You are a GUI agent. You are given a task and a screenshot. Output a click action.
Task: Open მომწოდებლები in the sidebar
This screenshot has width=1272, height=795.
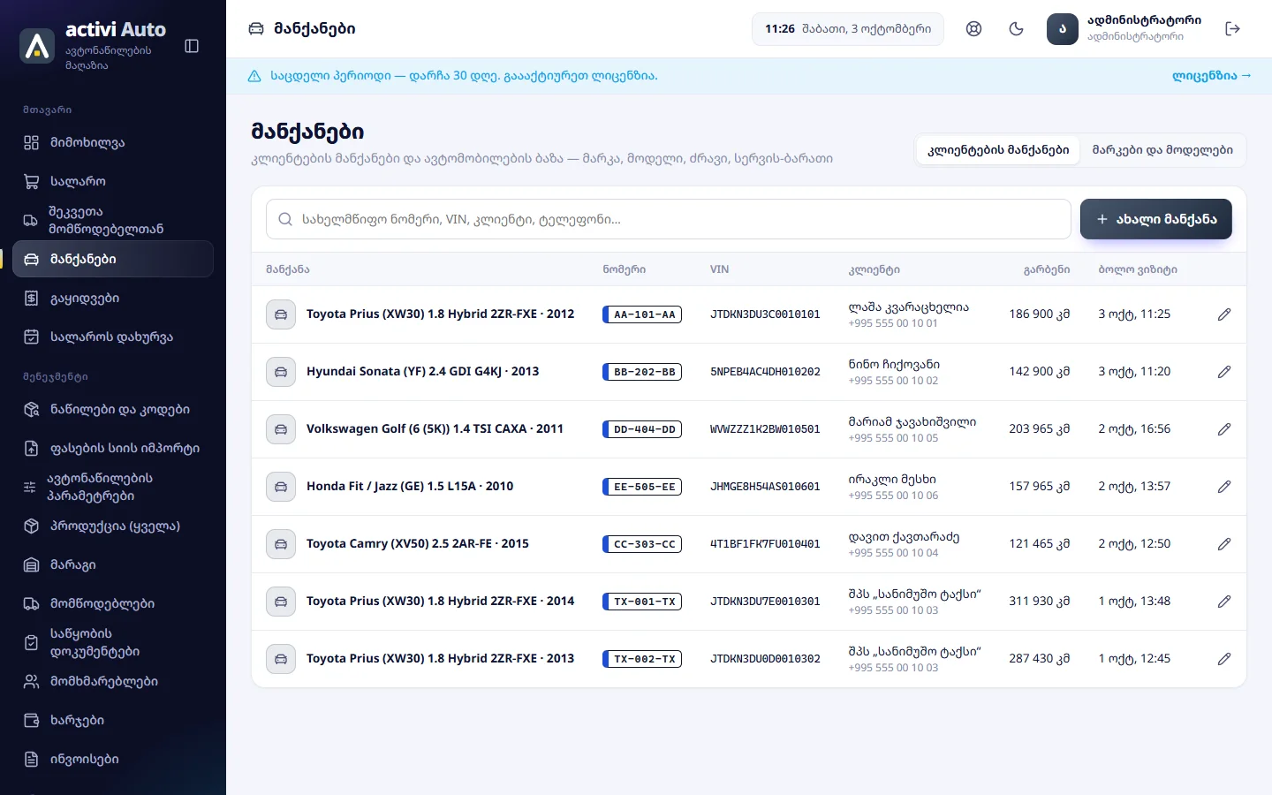pyautogui.click(x=113, y=603)
